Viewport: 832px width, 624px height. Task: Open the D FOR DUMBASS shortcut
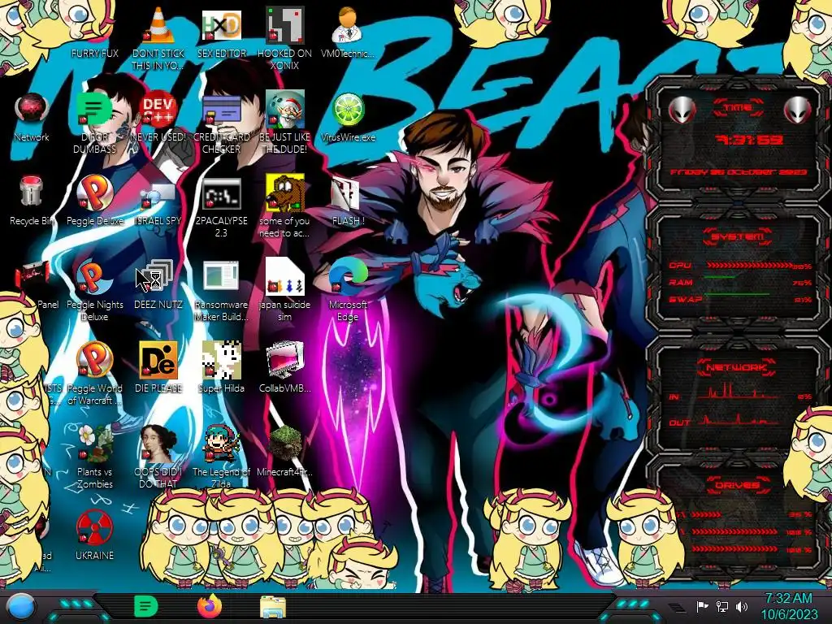tap(94, 110)
